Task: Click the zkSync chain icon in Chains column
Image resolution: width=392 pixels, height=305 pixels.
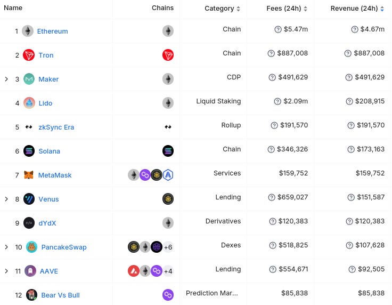Action: click(168, 127)
